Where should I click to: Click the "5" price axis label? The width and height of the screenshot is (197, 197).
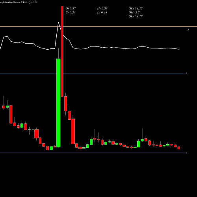(x=187, y=73)
